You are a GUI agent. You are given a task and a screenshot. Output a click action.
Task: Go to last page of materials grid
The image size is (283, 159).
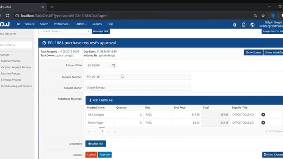click(x=115, y=132)
